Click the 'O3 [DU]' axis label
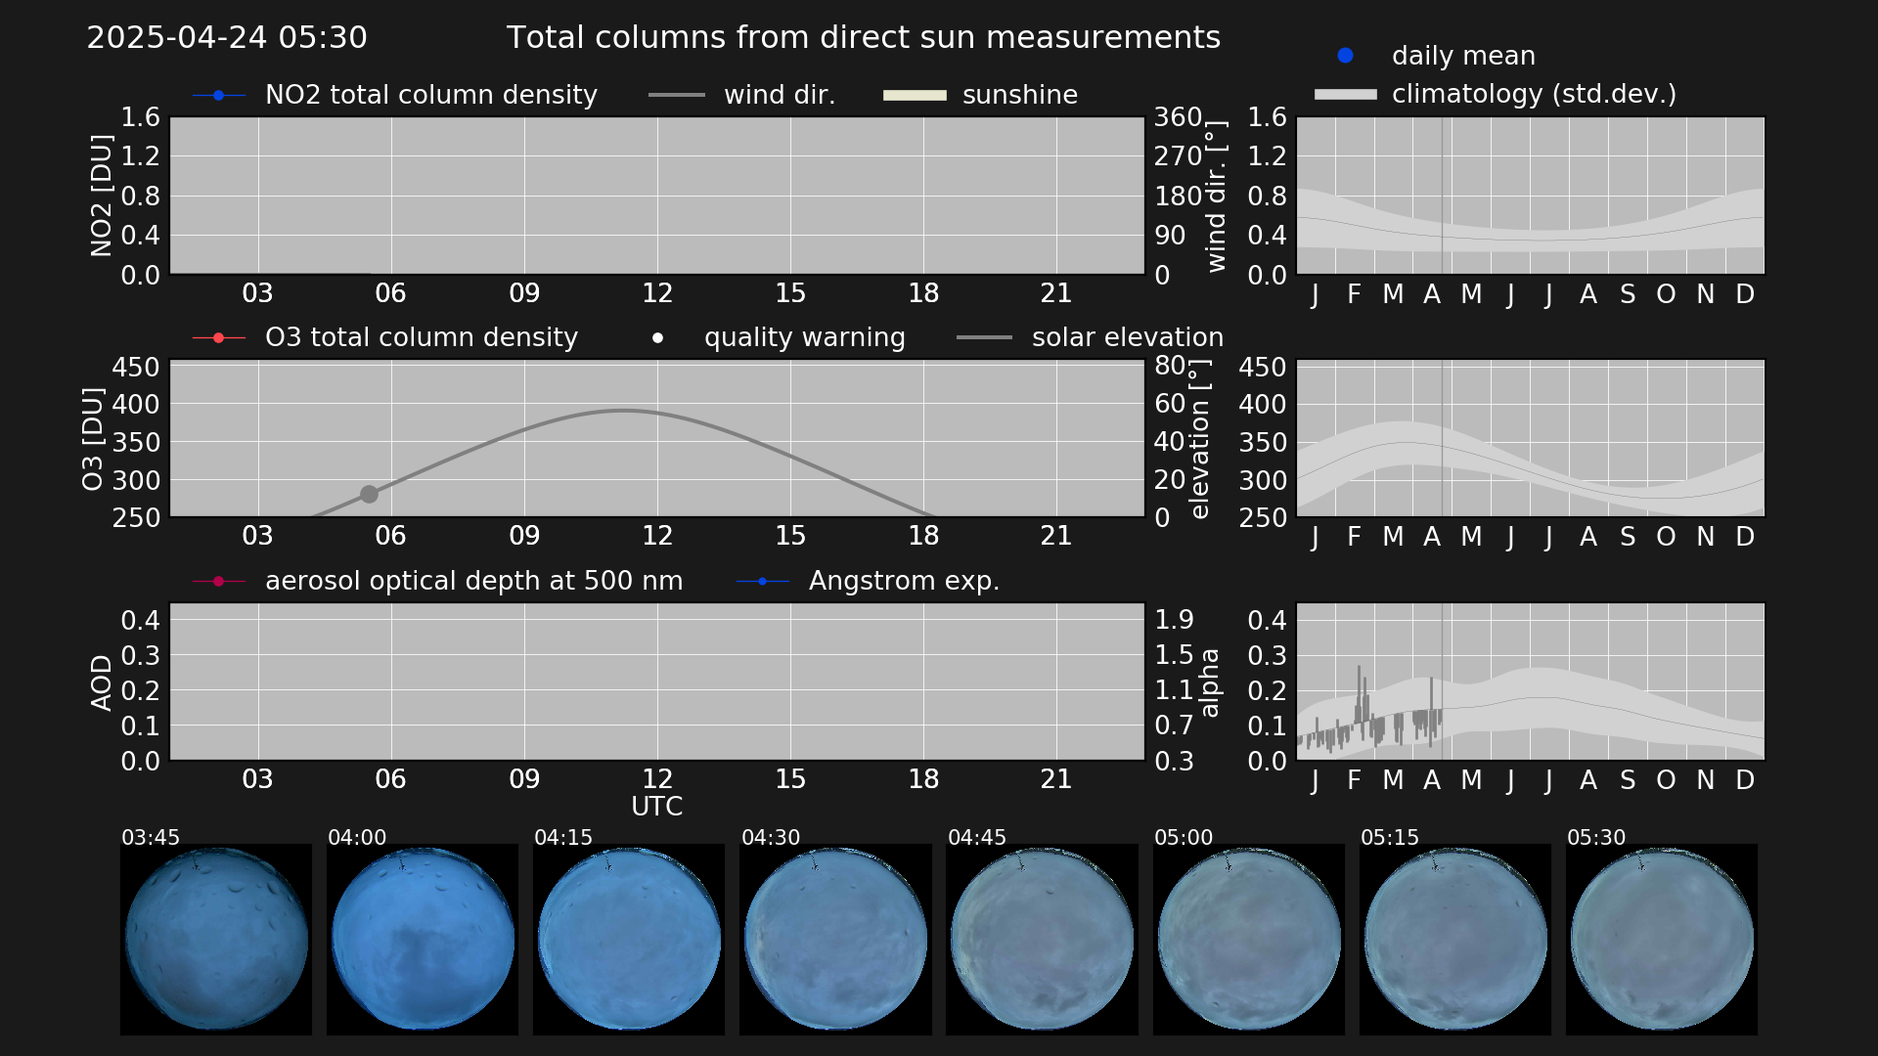The image size is (1878, 1056). (x=92, y=439)
